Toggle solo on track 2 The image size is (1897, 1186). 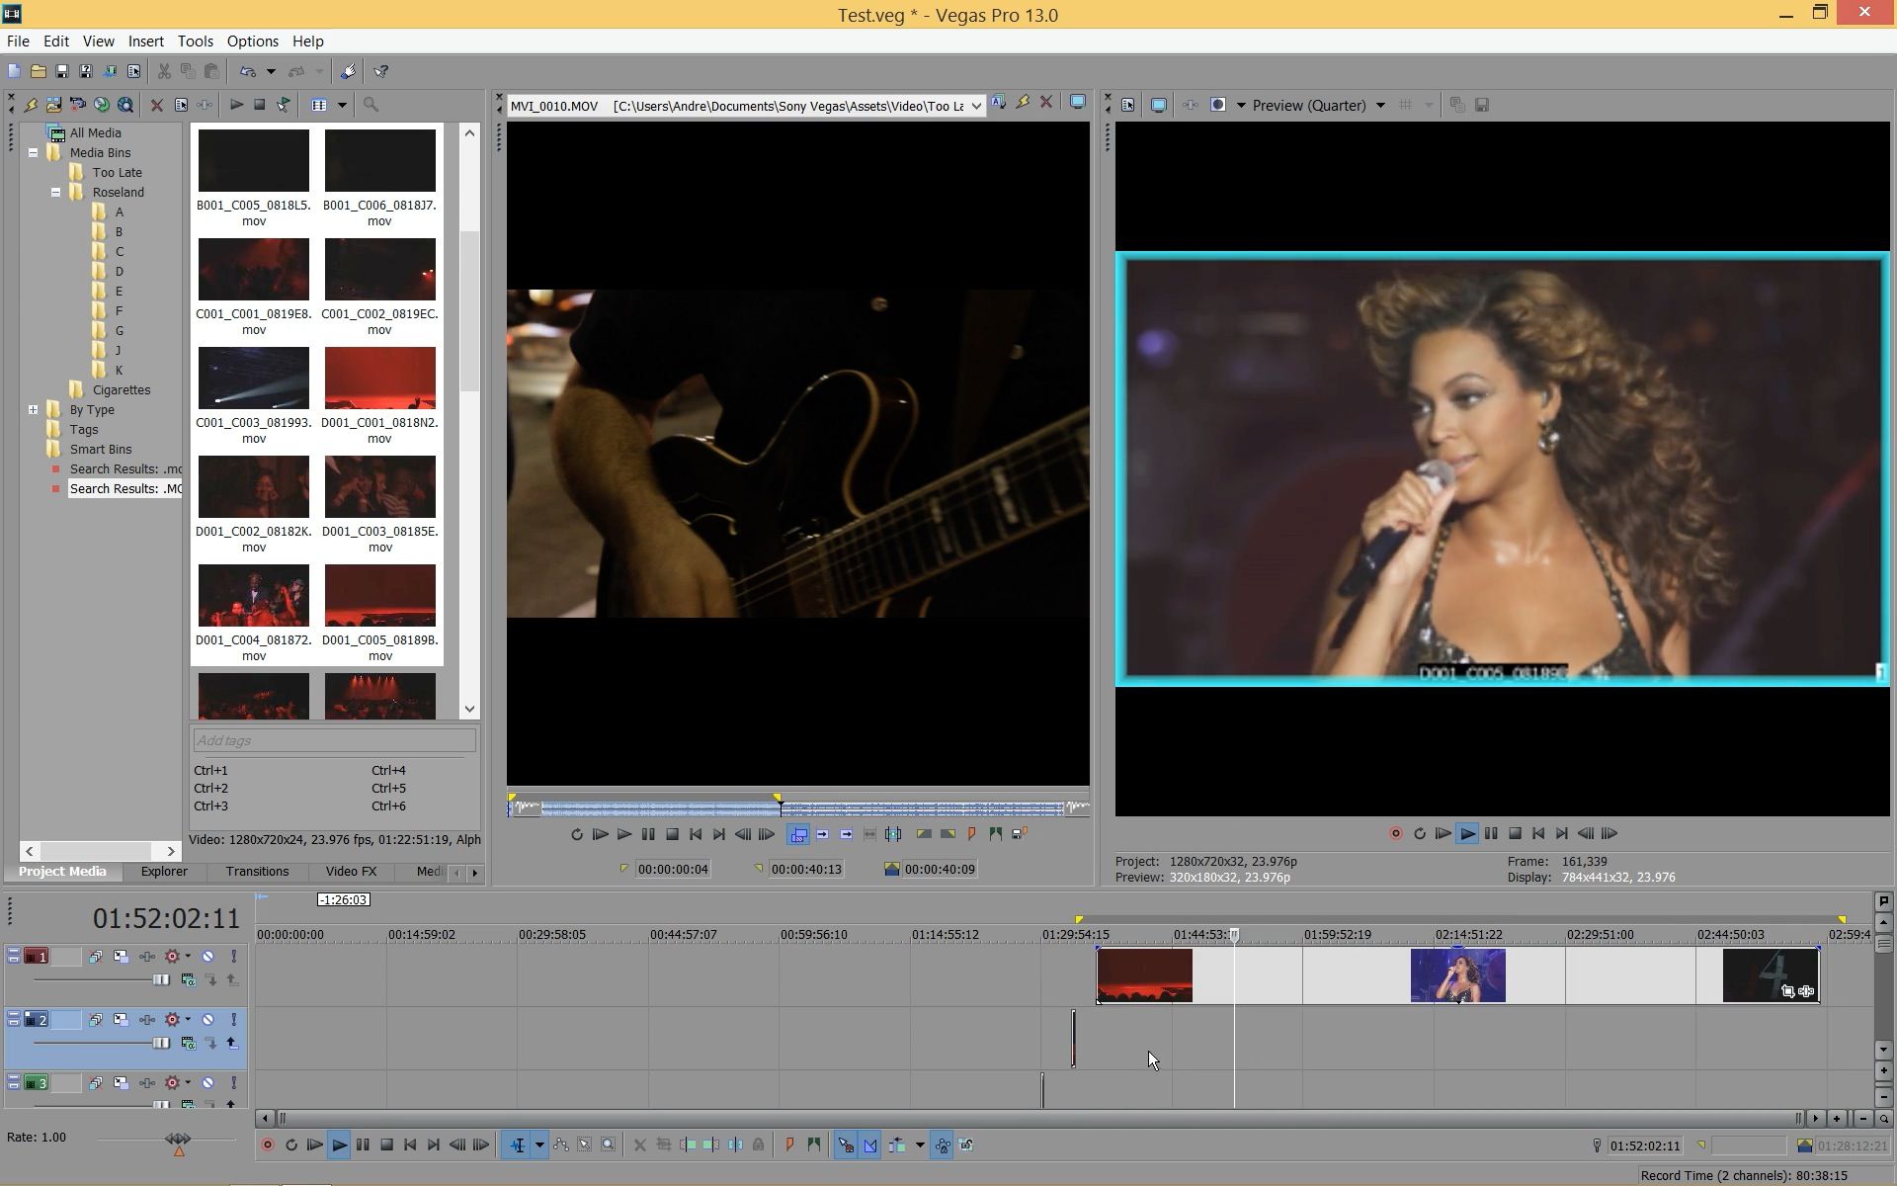click(233, 1019)
